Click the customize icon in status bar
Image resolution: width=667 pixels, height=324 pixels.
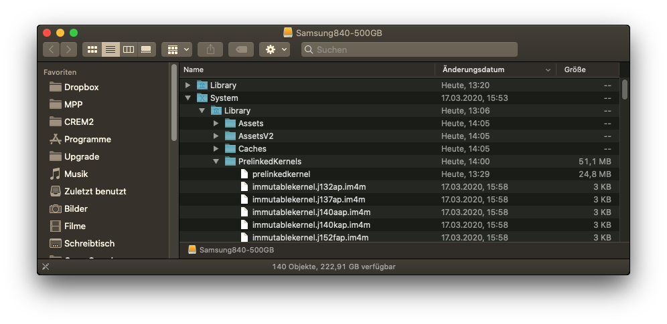click(x=46, y=267)
